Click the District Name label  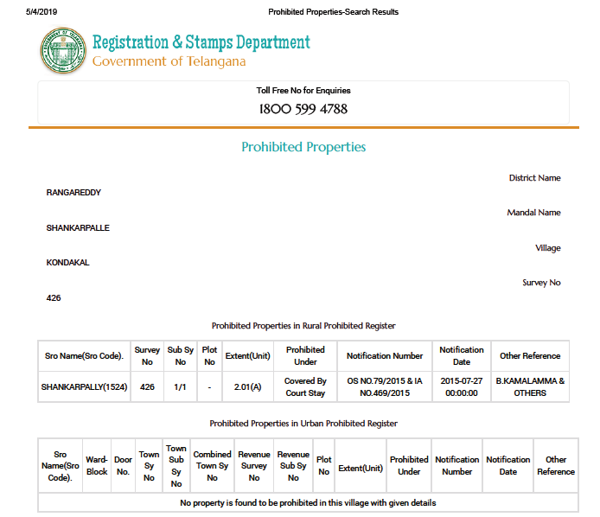[534, 178]
